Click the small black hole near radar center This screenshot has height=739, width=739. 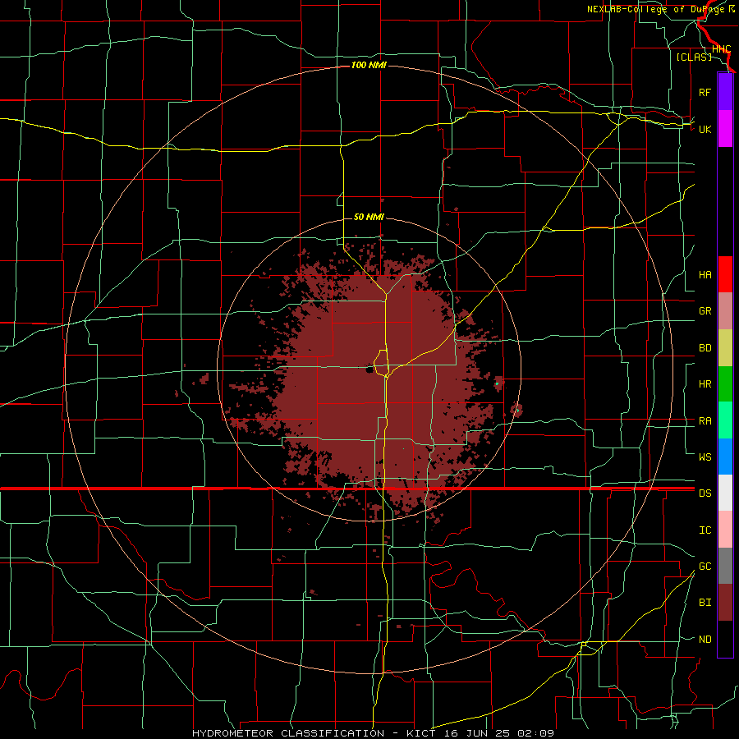[x=369, y=370]
